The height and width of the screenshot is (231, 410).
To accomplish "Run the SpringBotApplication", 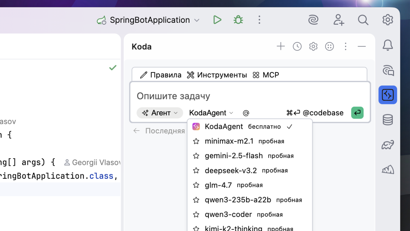I will pyautogui.click(x=217, y=20).
